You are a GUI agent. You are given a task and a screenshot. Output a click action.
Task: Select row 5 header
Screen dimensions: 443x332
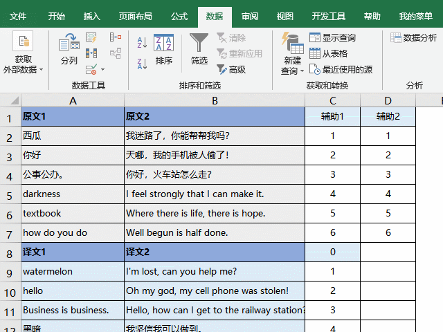tap(10, 194)
